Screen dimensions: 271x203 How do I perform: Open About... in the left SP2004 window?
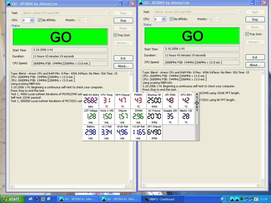tap(123, 66)
